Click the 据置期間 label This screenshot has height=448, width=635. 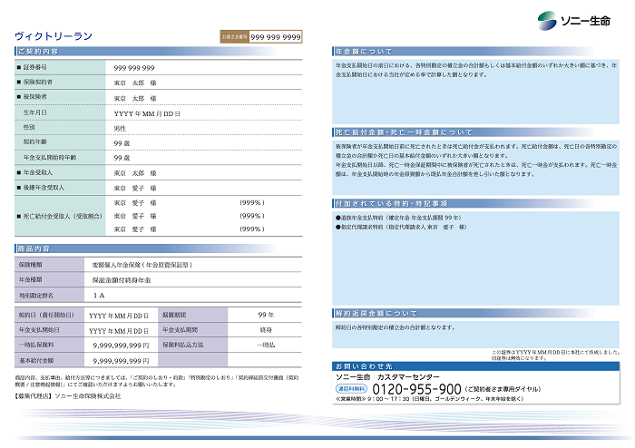[x=174, y=315]
